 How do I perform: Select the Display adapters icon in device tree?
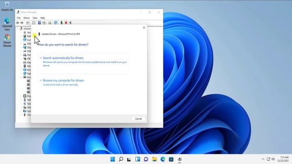25,47
